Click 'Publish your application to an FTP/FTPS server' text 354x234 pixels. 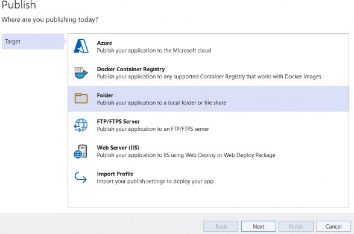click(153, 129)
